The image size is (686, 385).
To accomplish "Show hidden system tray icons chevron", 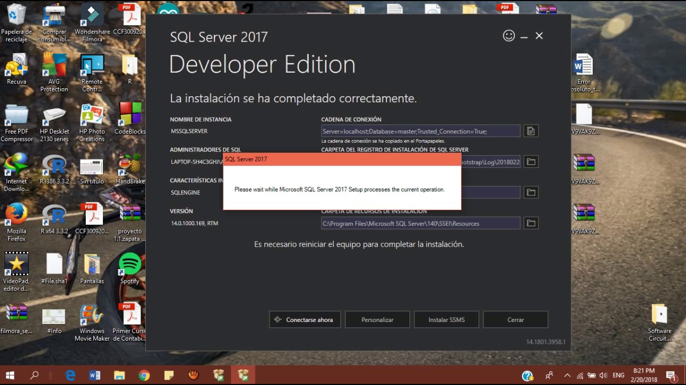I will point(567,375).
